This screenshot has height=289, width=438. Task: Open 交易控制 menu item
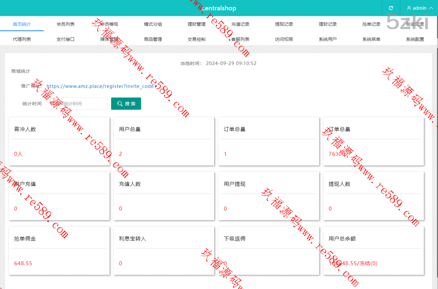(x=196, y=39)
